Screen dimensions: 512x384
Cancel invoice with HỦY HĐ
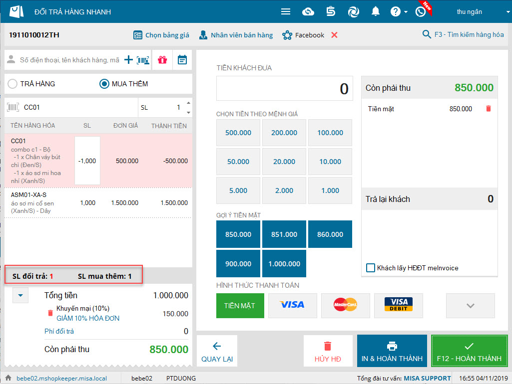(328, 352)
